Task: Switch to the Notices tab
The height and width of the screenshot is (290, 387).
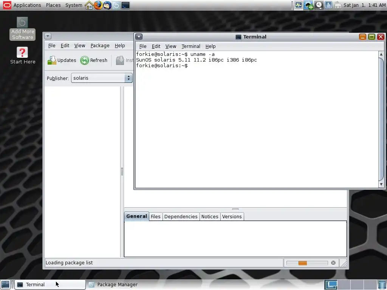Action: tap(209, 216)
